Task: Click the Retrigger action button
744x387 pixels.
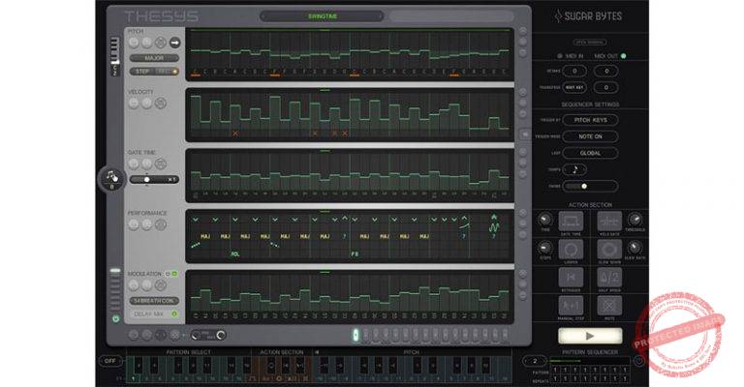Action: pos(571,277)
